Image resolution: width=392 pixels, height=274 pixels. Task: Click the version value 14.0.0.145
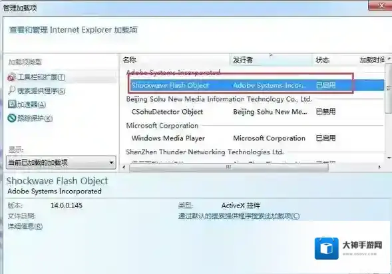click(67, 205)
